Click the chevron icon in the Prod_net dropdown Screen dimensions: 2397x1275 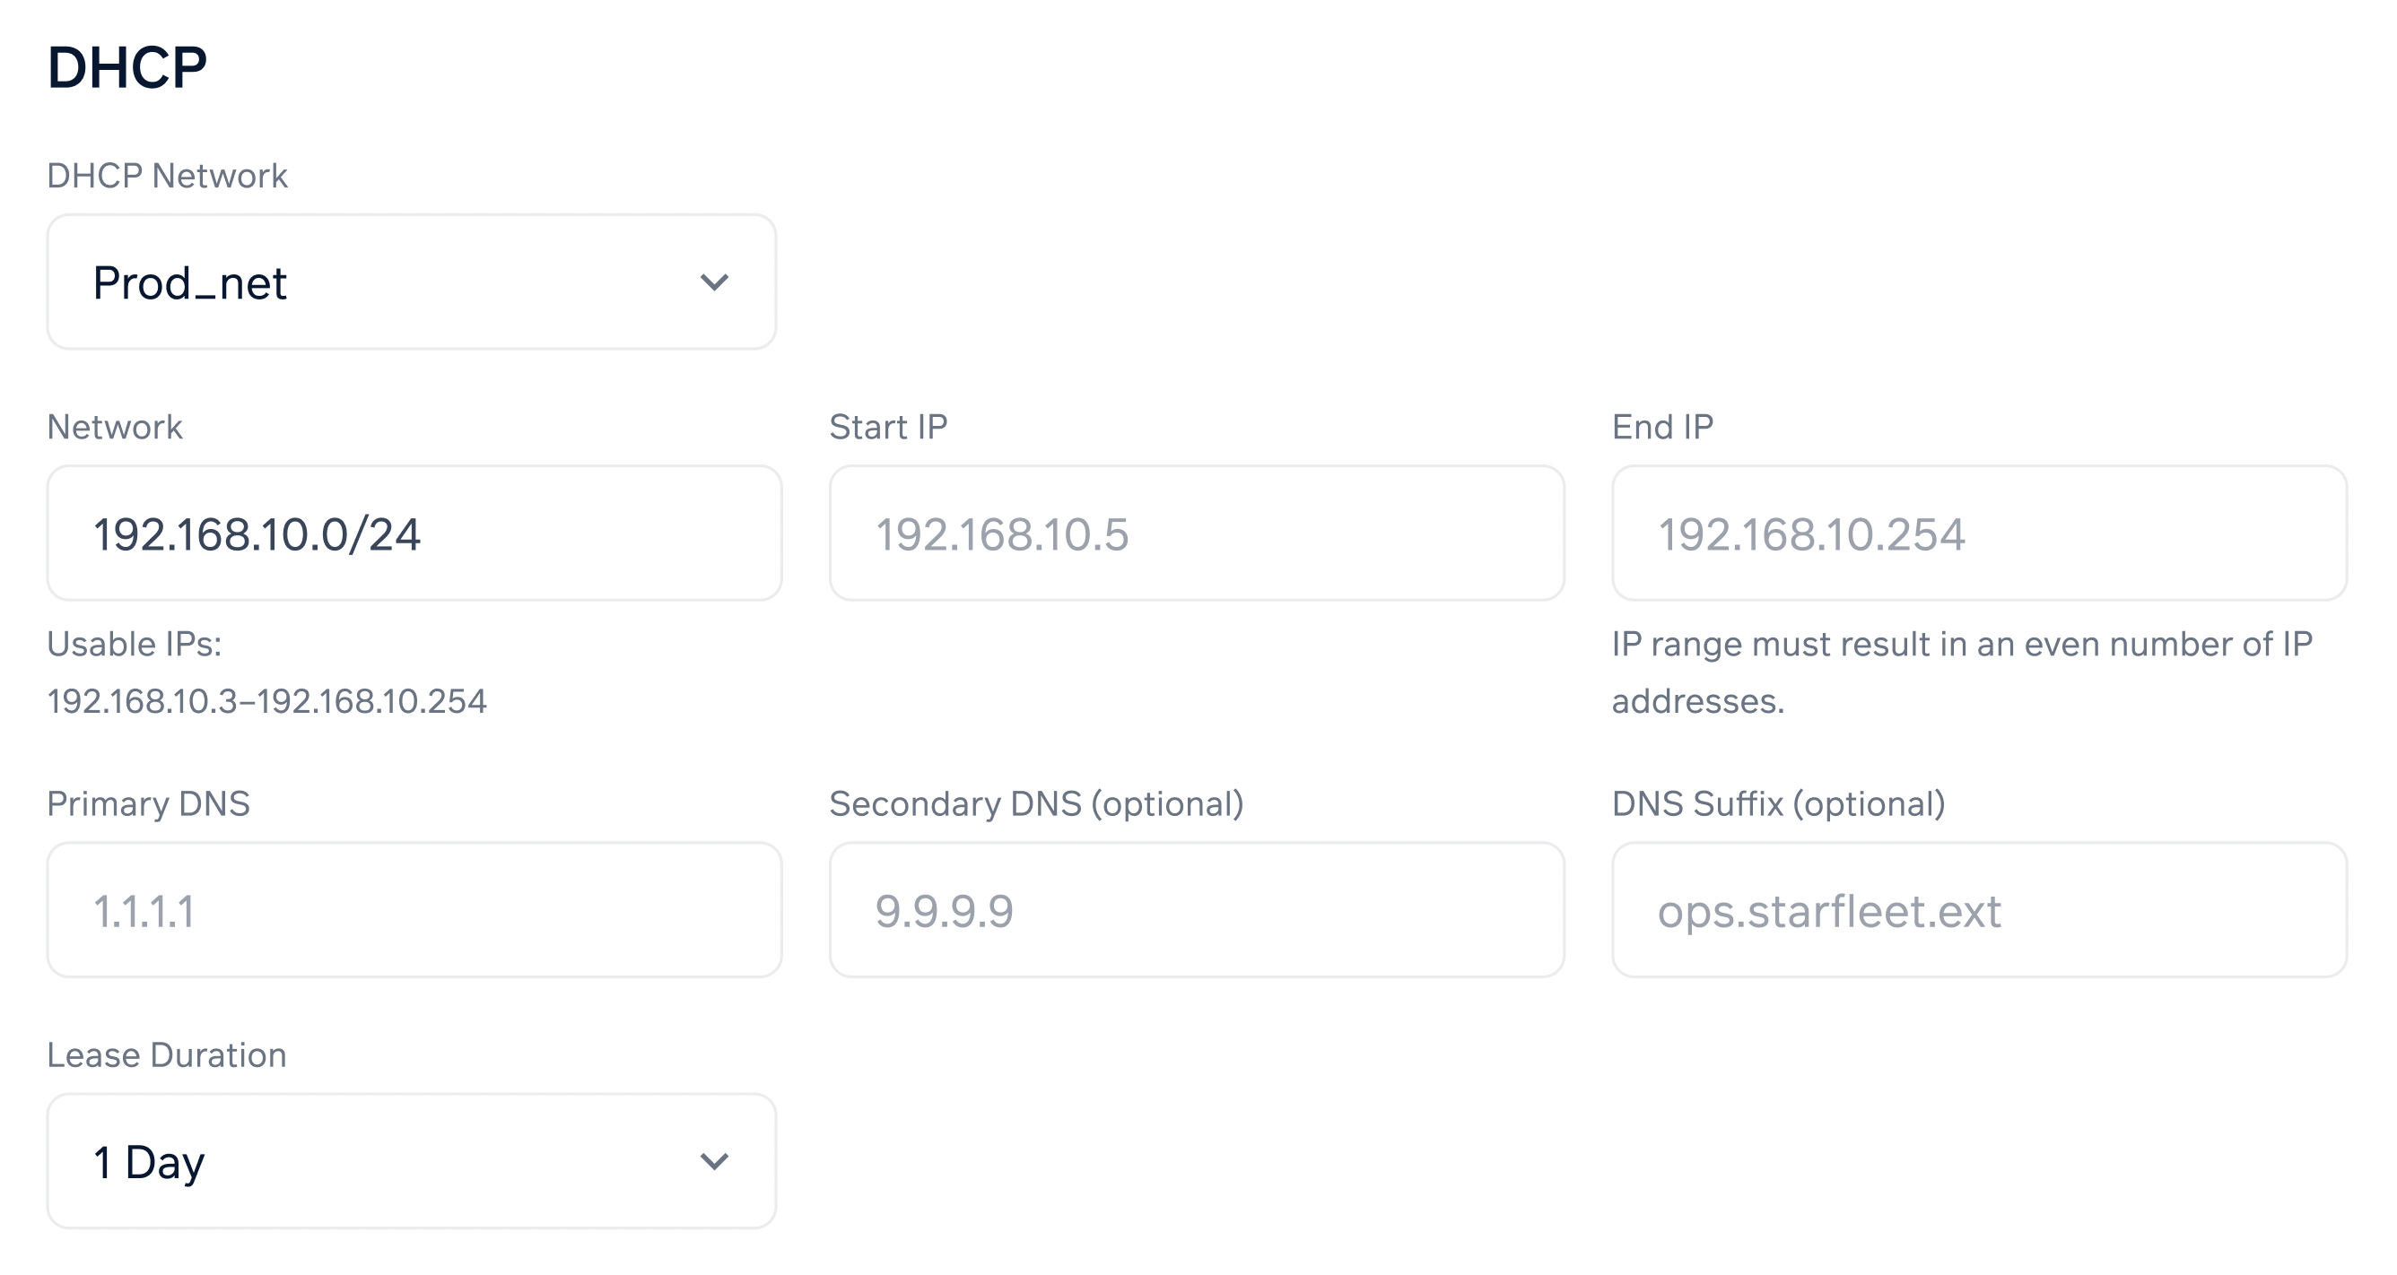714,282
